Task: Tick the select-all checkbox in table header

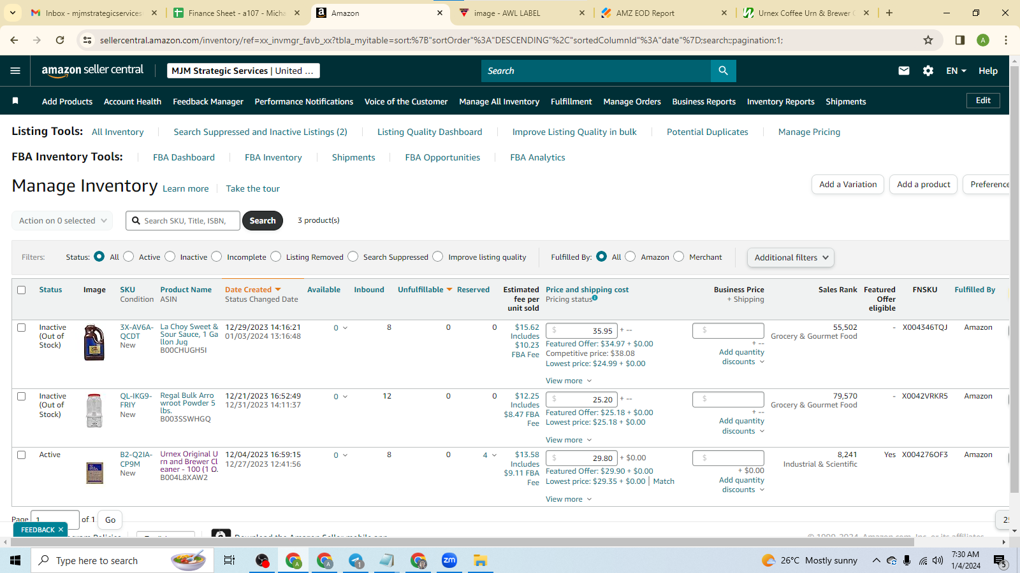Action: click(x=21, y=290)
